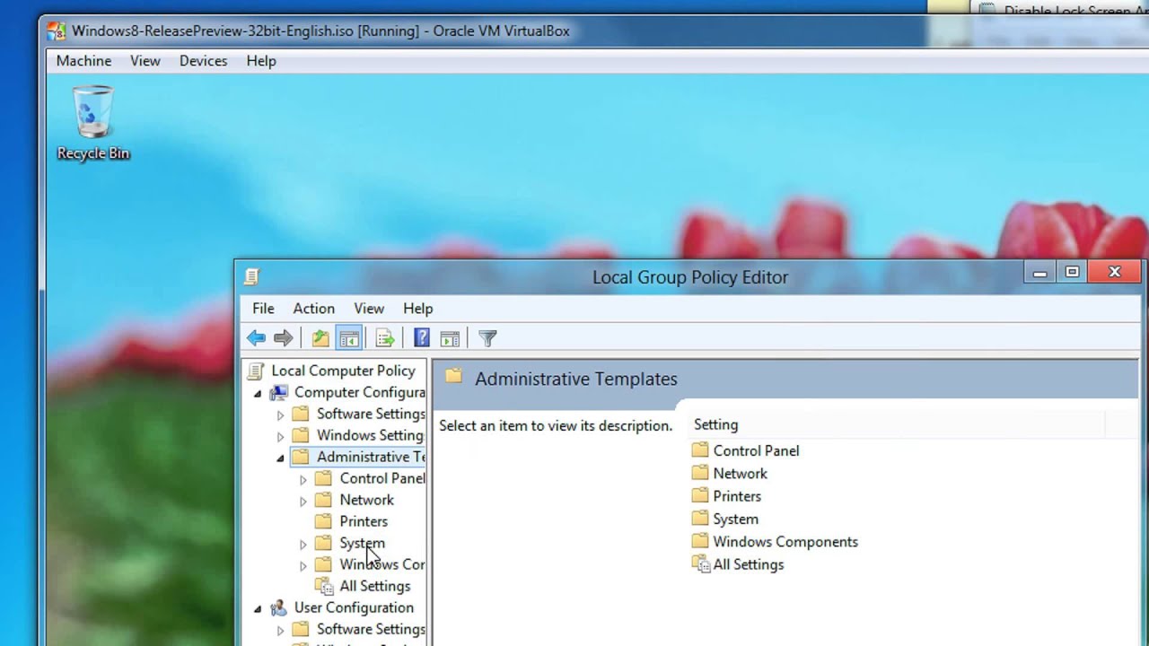This screenshot has width=1149, height=646.
Task: Open the Help menu in Policy Editor
Action: click(417, 308)
